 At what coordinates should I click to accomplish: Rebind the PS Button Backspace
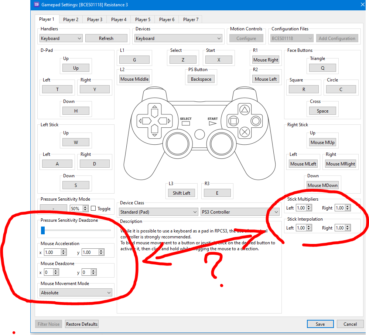click(201, 79)
